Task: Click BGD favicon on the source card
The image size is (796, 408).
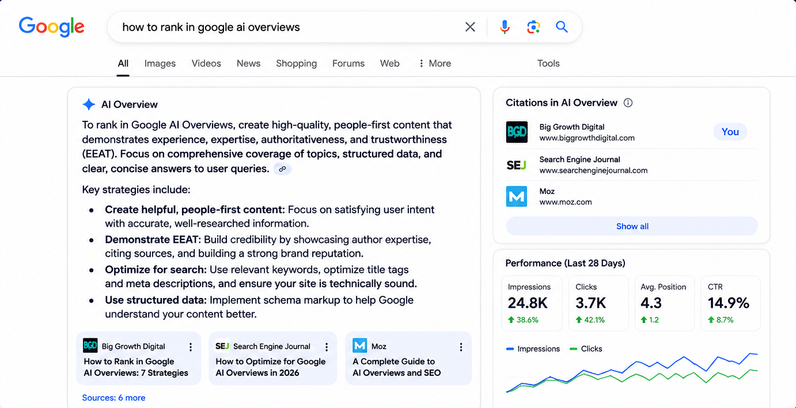Action: click(x=90, y=345)
